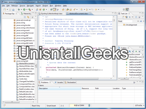Open the Navigate menu
Viewport: 146px width, 109px height.
tap(30, 6)
